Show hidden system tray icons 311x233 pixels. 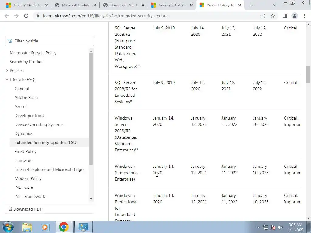click(258, 227)
